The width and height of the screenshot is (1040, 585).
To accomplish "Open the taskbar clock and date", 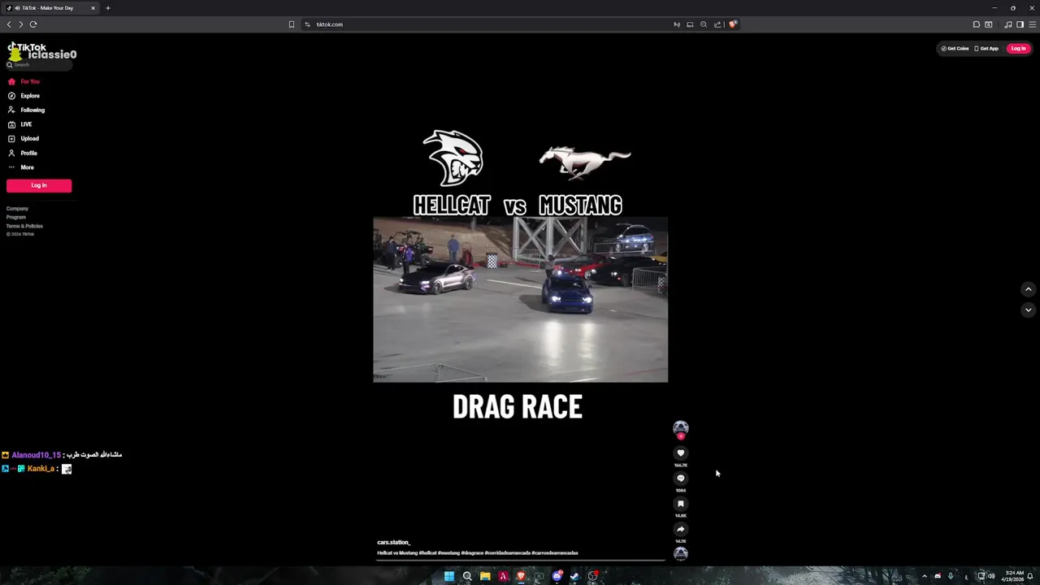I will 1014,576.
